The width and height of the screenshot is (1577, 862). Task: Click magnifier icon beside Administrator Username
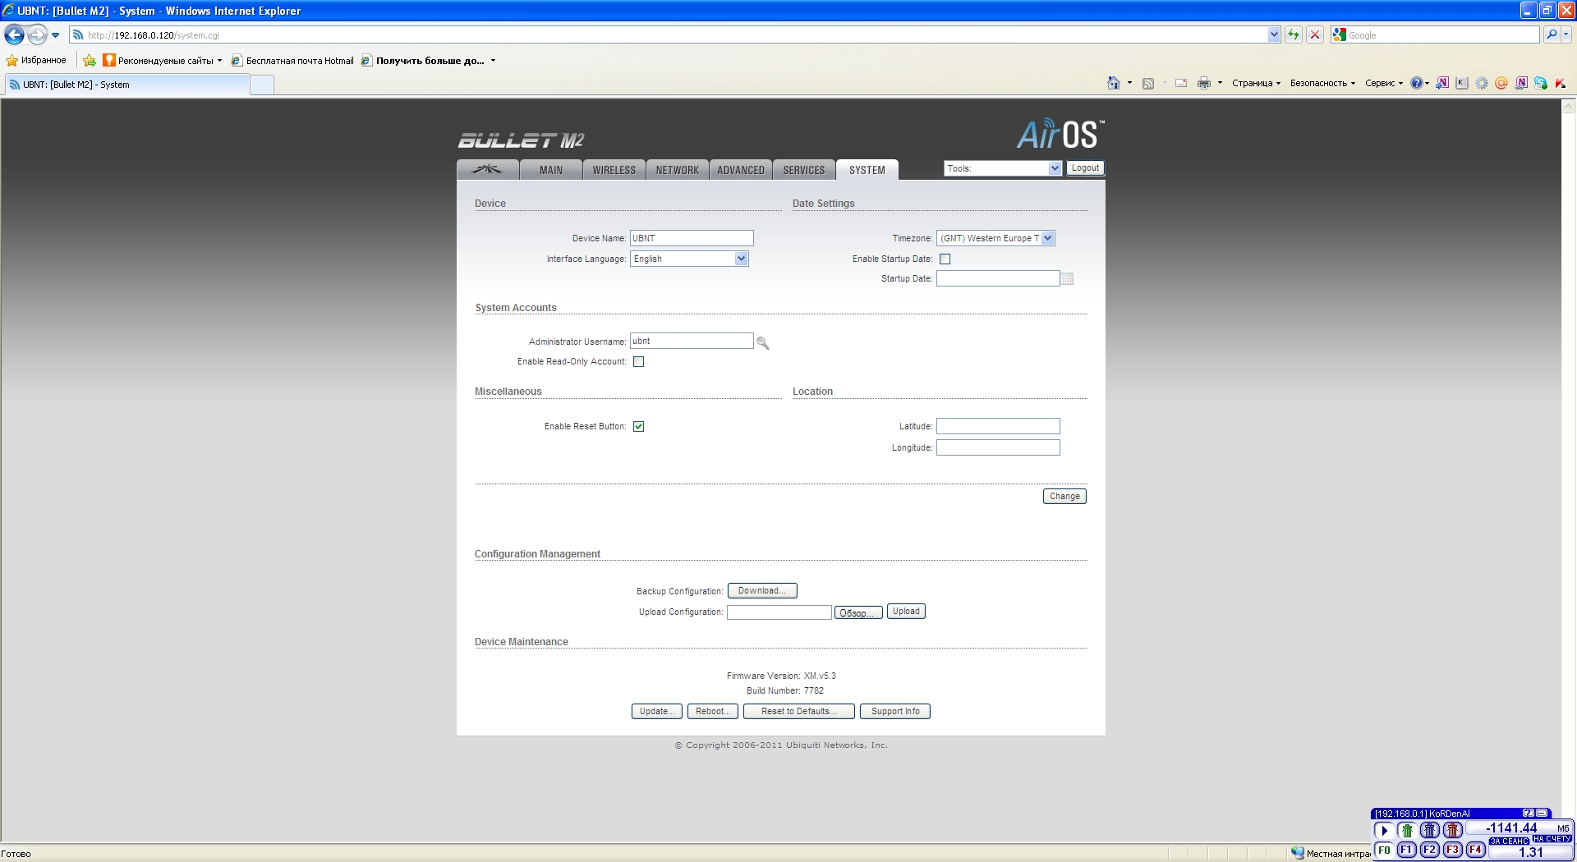coord(763,342)
